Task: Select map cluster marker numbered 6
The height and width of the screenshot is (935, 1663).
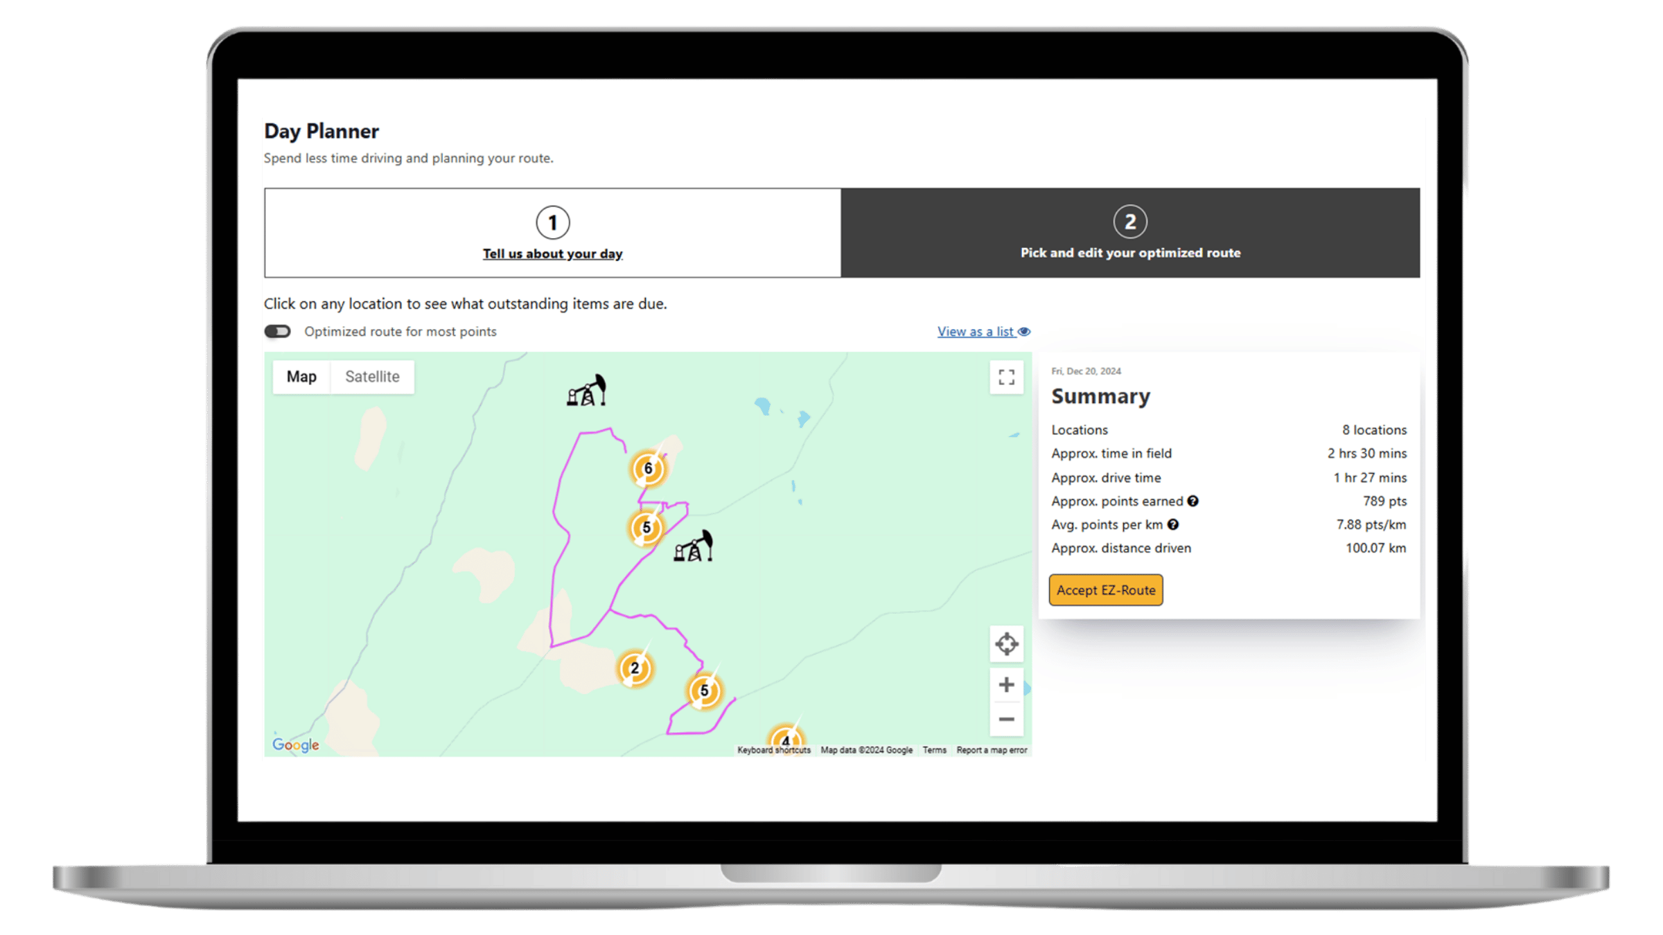Action: [648, 469]
